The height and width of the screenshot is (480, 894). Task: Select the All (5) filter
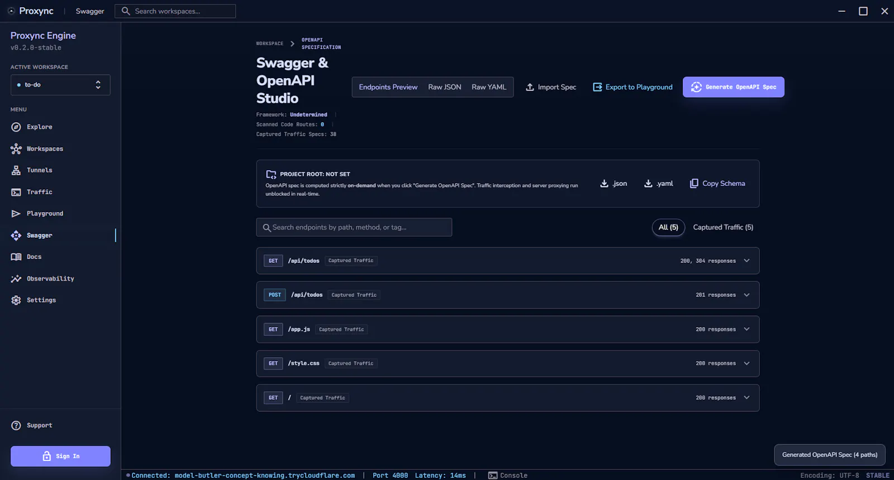[668, 227]
